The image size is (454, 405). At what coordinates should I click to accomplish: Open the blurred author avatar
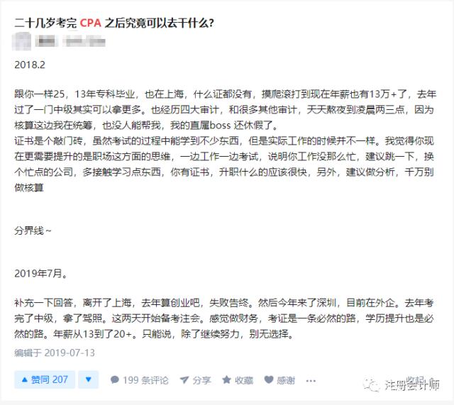(x=22, y=41)
